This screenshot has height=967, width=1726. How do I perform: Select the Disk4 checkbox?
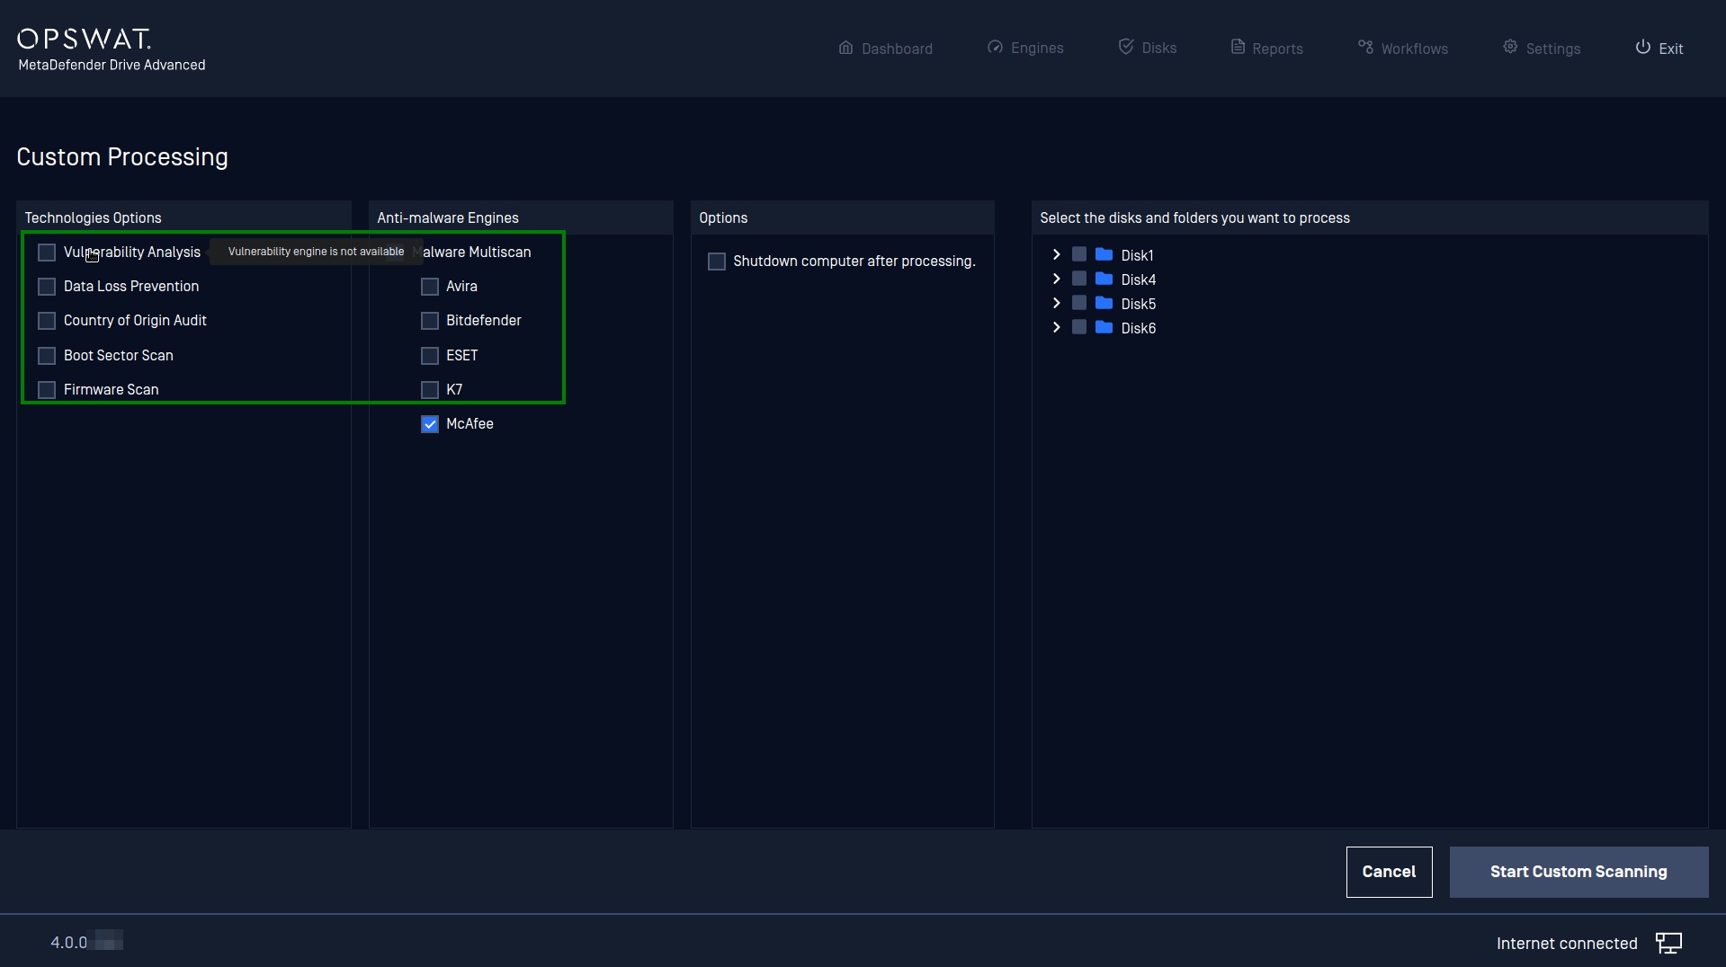click(x=1079, y=279)
